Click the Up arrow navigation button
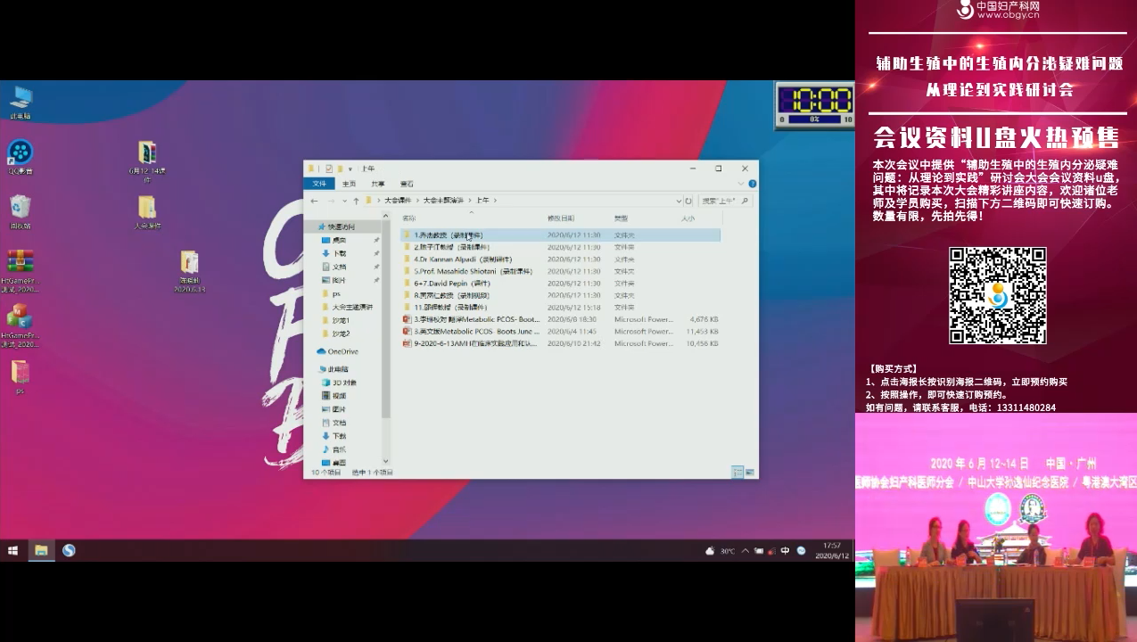Viewport: 1137px width, 642px height. pos(356,201)
